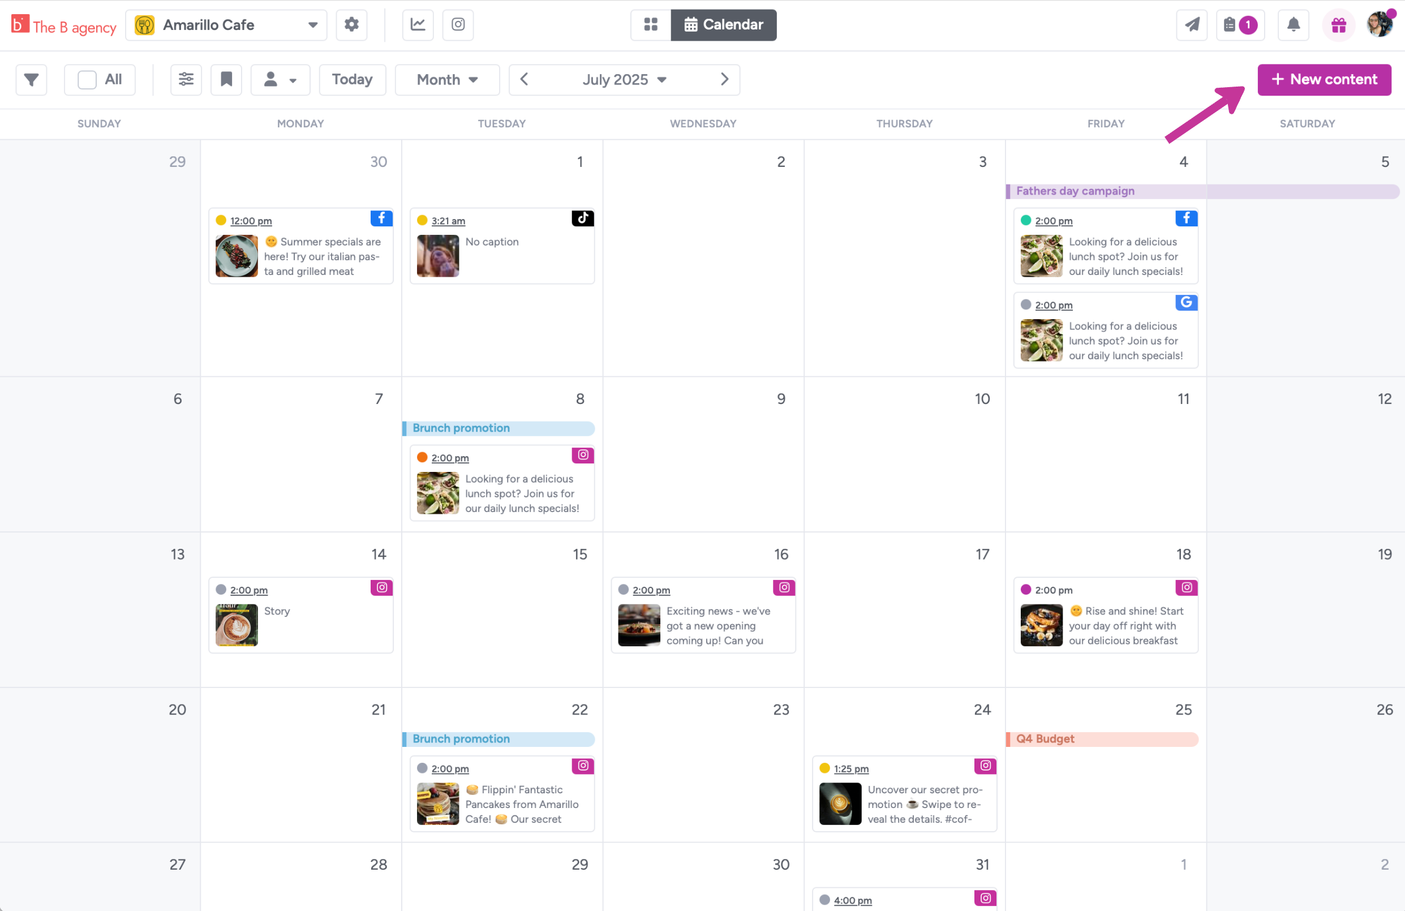Screen dimensions: 1405x911
Task: Expand the Month view dropdown
Action: 447,79
